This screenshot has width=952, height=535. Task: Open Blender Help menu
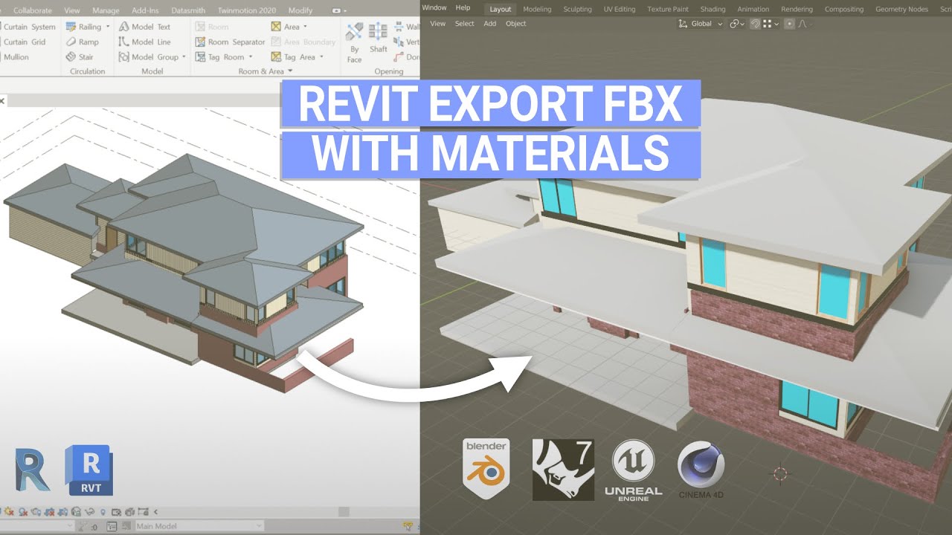click(x=463, y=7)
